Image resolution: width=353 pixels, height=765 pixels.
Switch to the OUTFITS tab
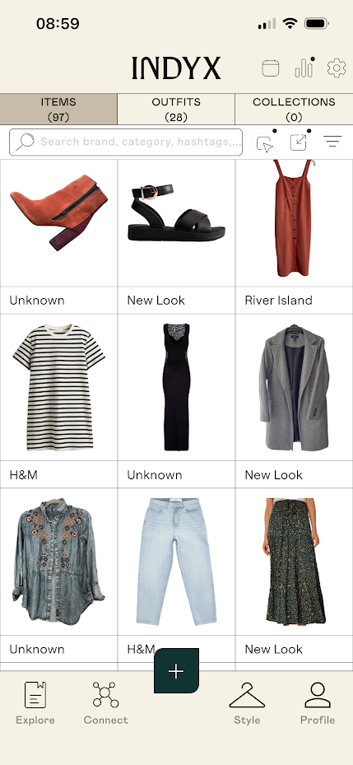pos(176,110)
